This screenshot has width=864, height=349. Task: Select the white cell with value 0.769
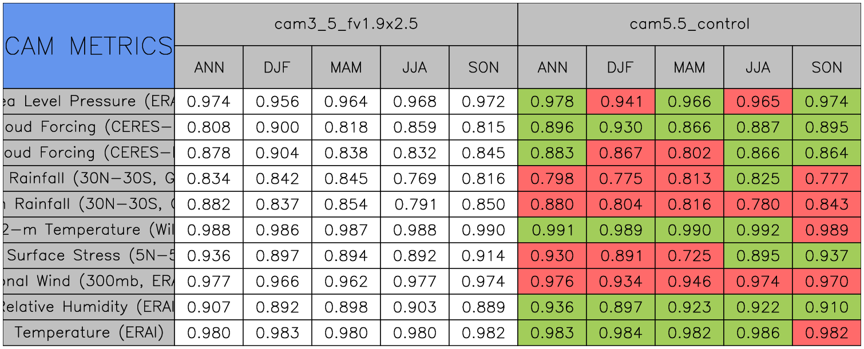point(415,179)
